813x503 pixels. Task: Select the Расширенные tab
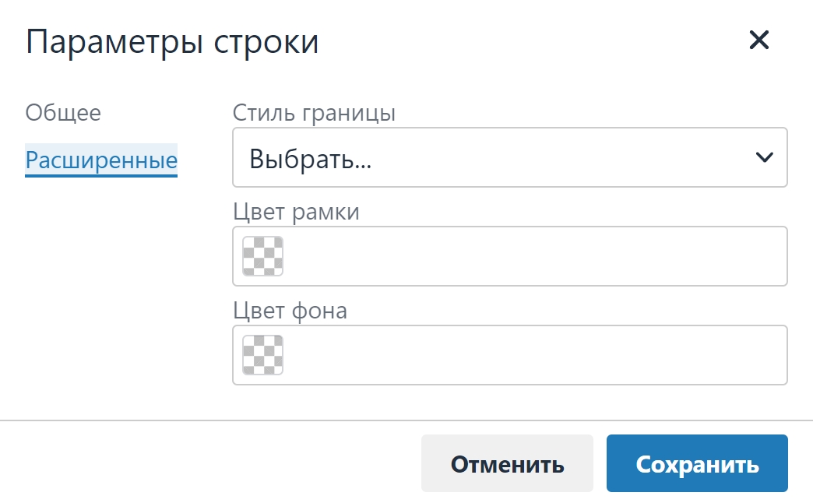pyautogui.click(x=101, y=160)
